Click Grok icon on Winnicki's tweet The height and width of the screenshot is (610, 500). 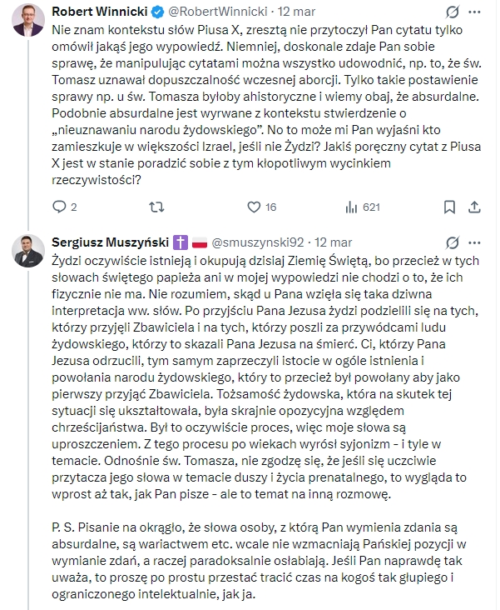[x=453, y=12]
